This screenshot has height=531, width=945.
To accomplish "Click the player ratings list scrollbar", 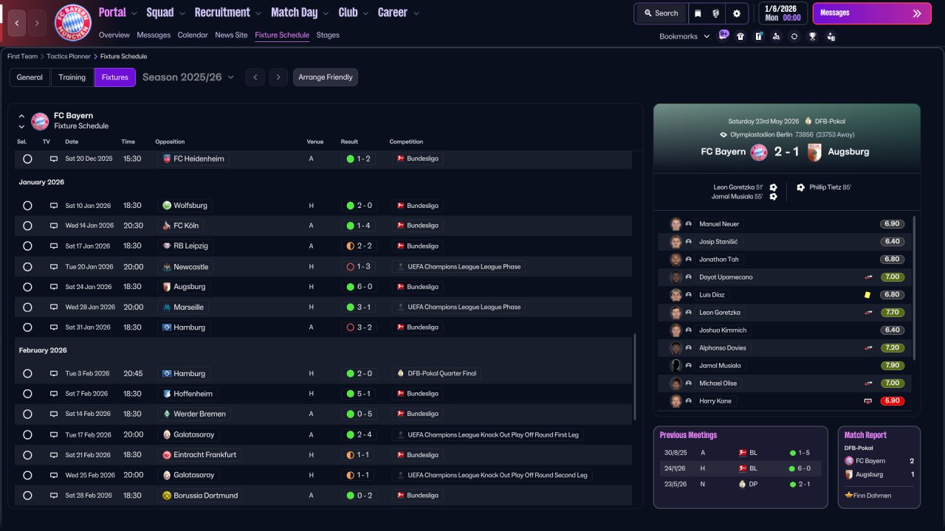I will click(915, 288).
